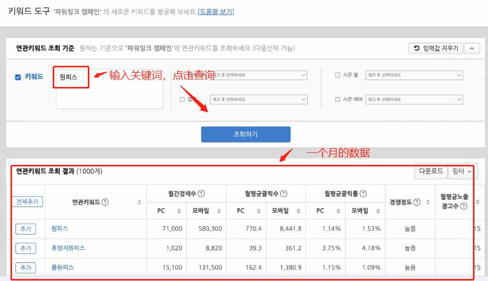Open the 업종 row dropdown
The width and height of the screenshot is (488, 281).
(259, 100)
